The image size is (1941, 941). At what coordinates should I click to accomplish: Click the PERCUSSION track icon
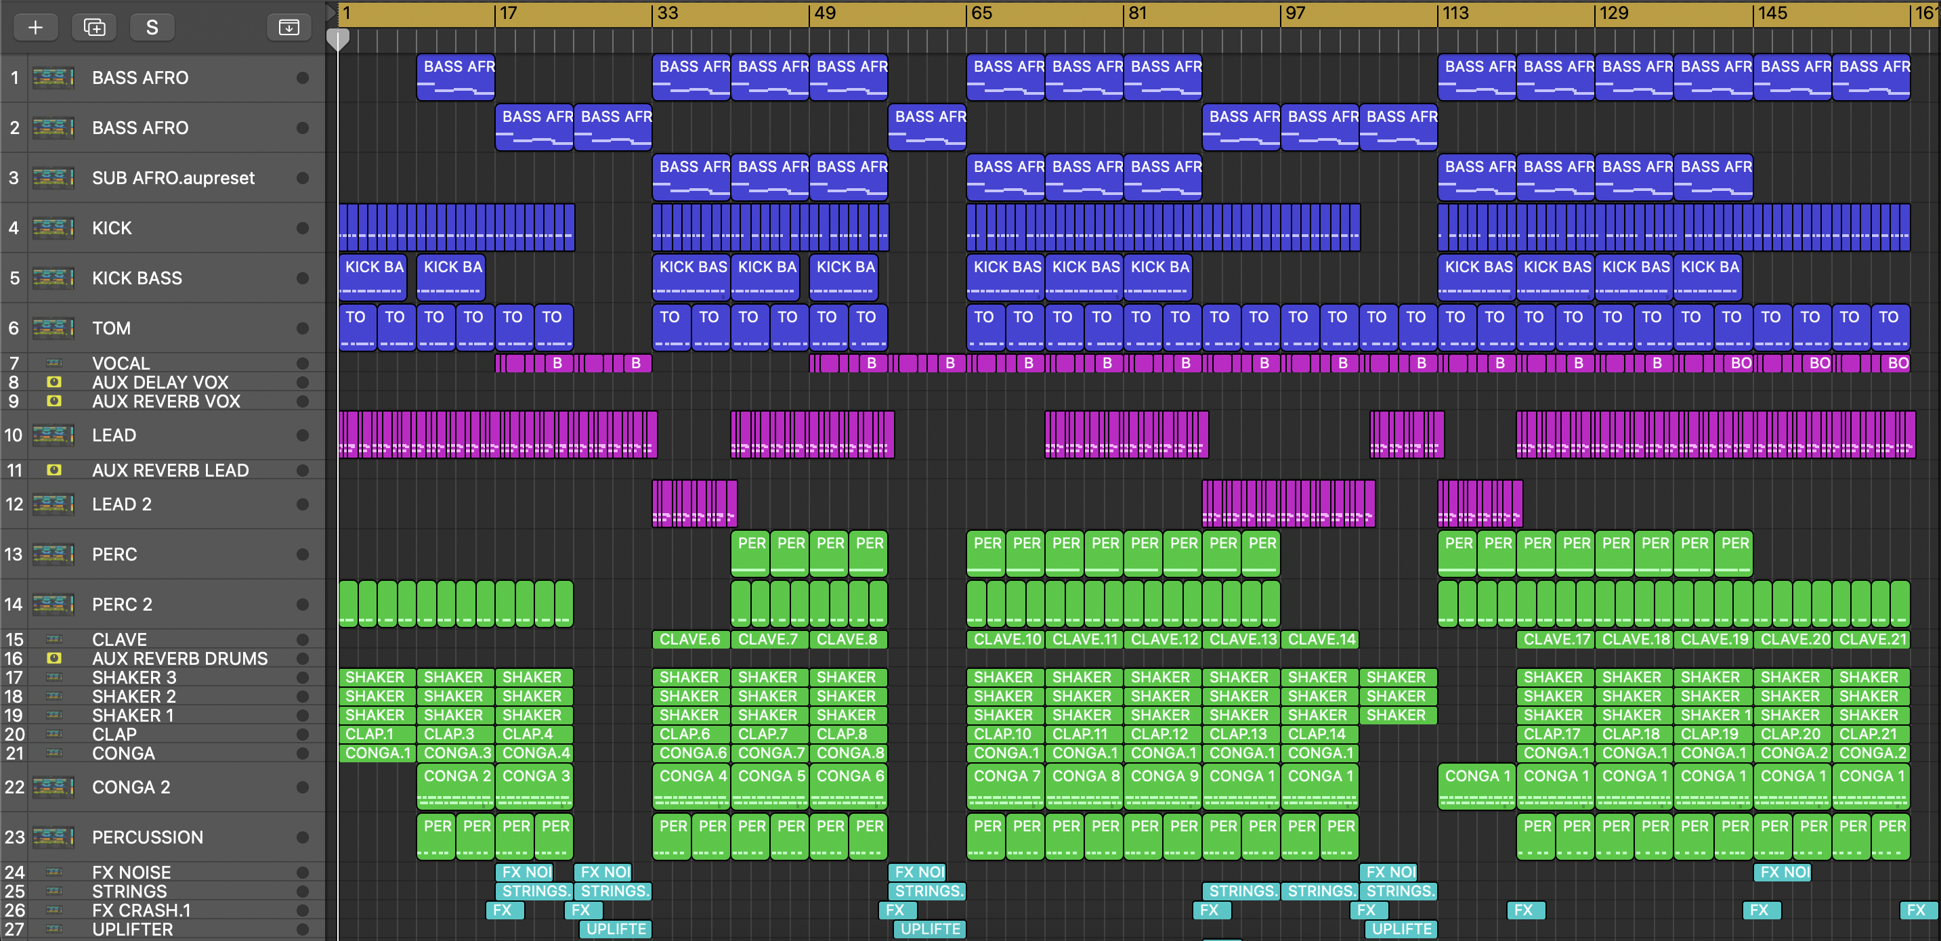click(x=53, y=837)
